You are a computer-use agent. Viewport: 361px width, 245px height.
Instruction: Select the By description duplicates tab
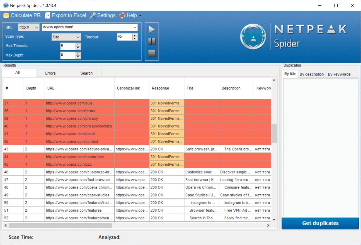312,74
